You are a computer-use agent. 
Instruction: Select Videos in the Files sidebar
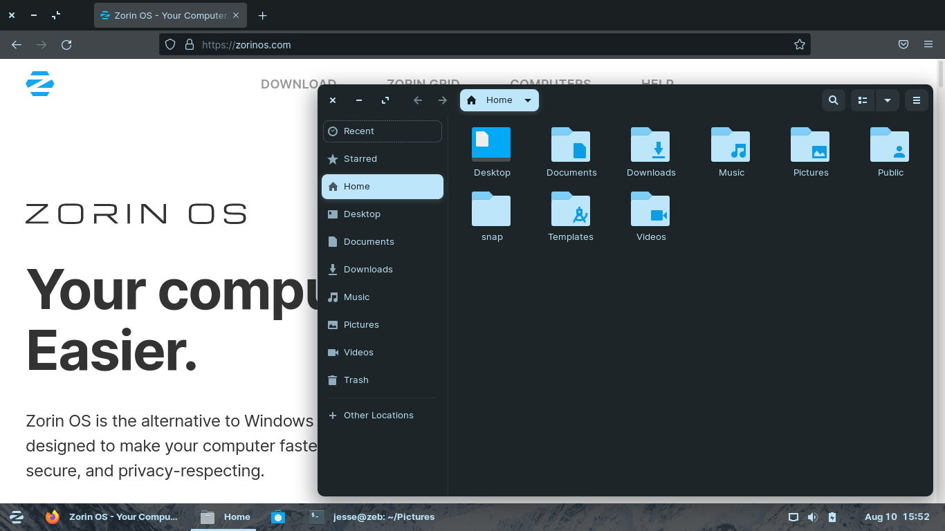tap(383, 353)
